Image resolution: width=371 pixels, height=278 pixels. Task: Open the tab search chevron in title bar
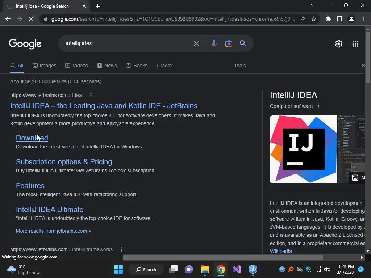tap(313, 5)
